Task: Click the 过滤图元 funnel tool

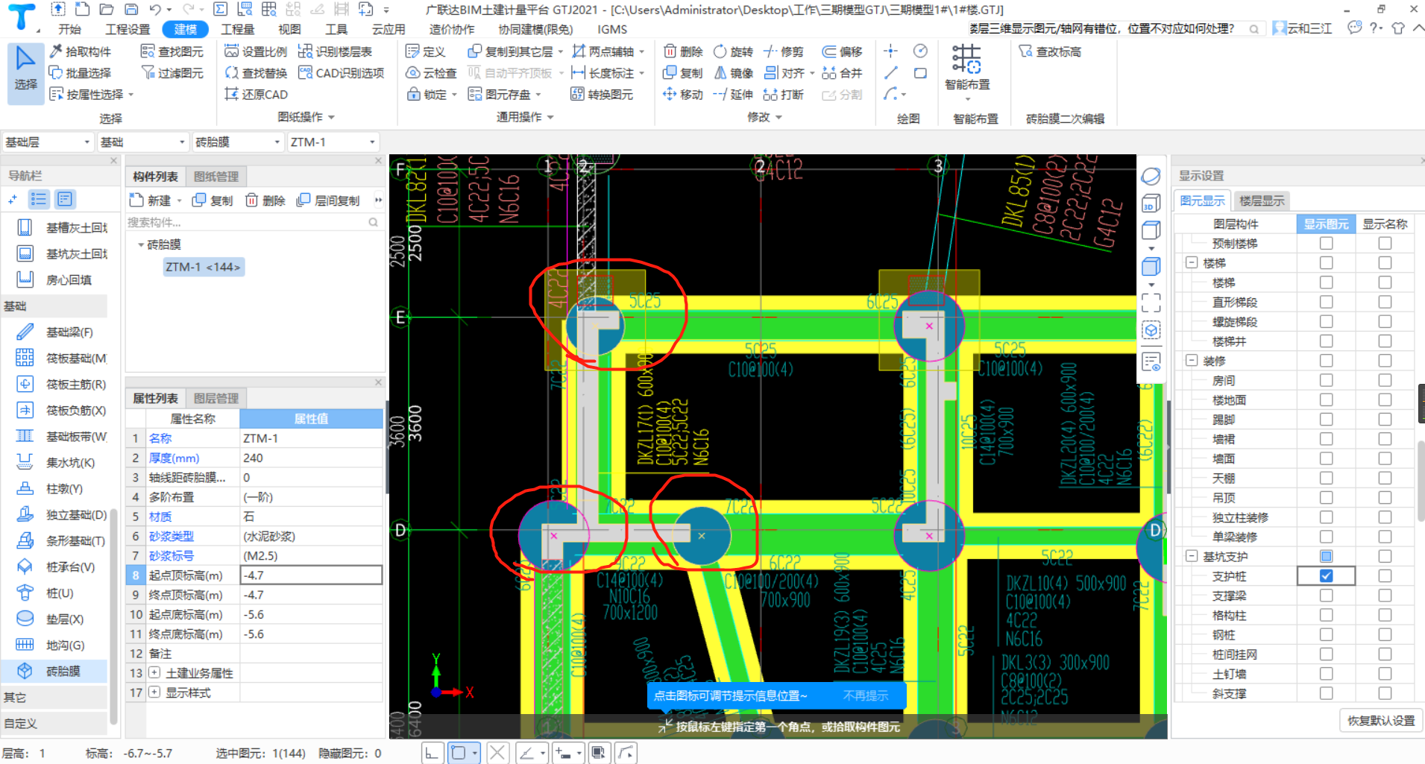Action: pos(172,73)
